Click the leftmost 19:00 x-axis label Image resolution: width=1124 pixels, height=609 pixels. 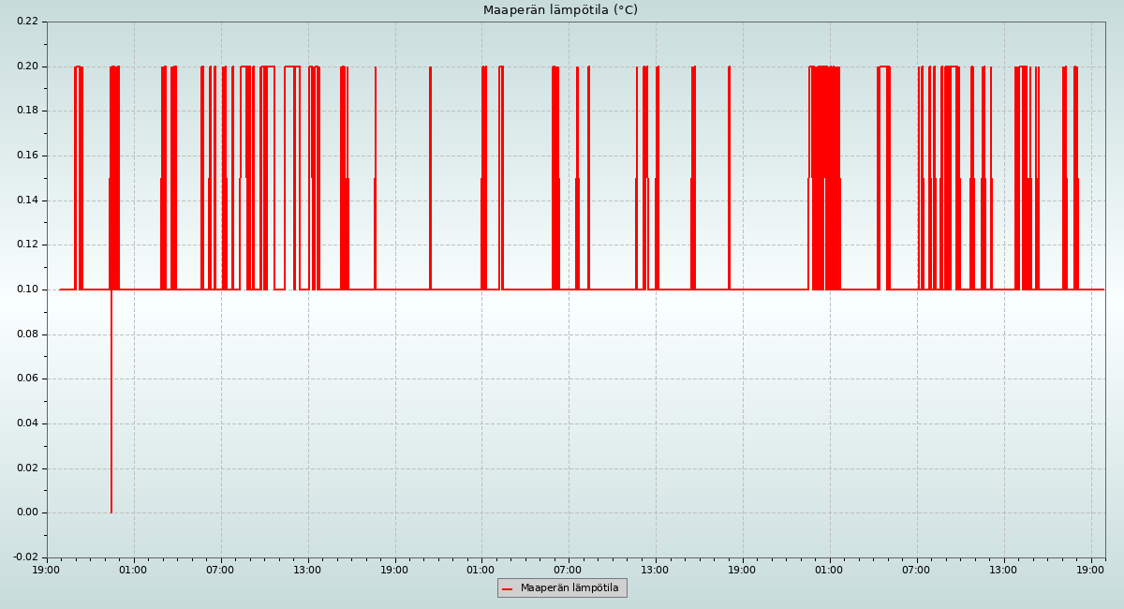[x=47, y=569]
